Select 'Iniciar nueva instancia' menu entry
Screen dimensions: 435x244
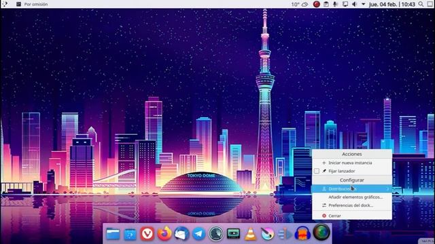click(x=352, y=163)
